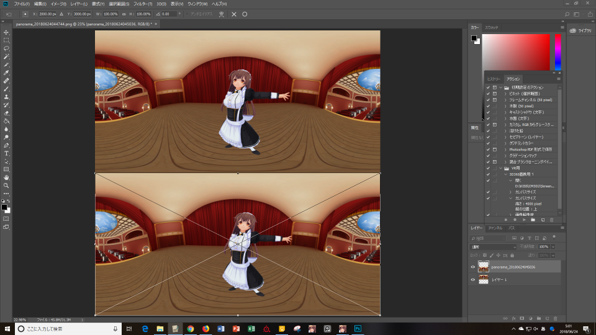Expand the 溶けた鉛 action

click(505, 131)
